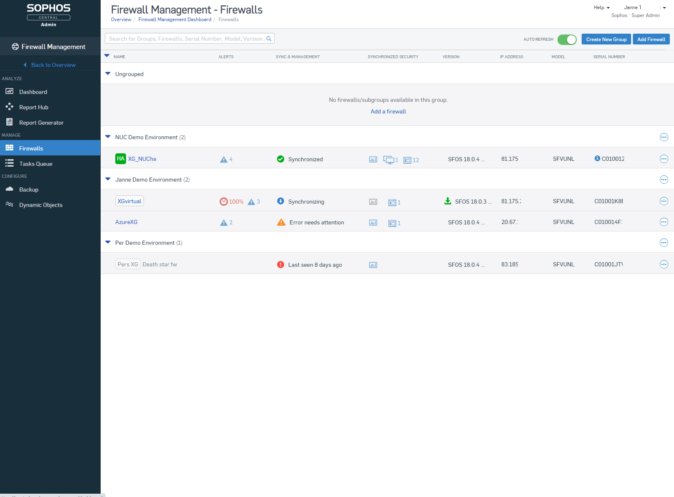Click Create New Group button
The image size is (674, 497).
point(606,39)
